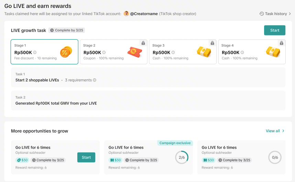Click the (TikTok shop creator) label

click(x=178, y=14)
